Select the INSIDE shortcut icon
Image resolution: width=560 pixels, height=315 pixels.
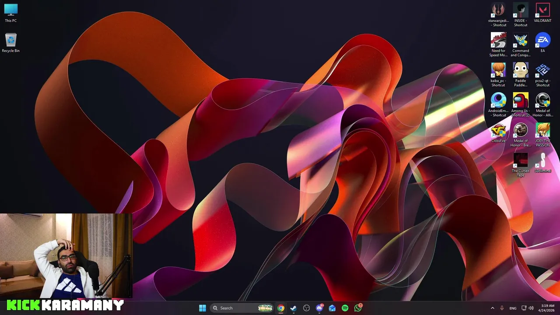pyautogui.click(x=521, y=14)
